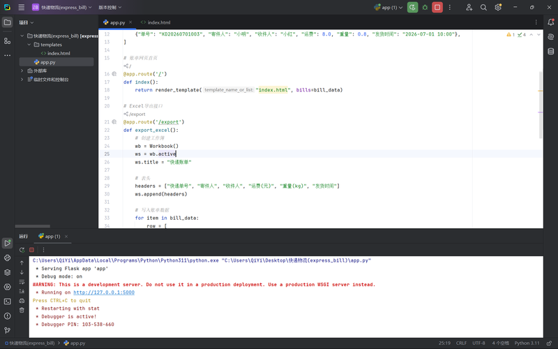Click the app.py breadcrumb in status bar
558x349 pixels.
click(75, 343)
